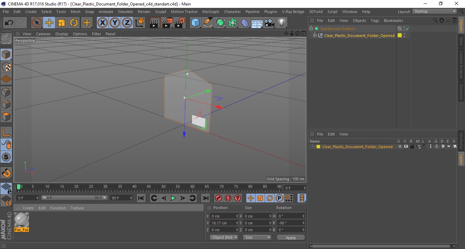This screenshot has width=465, height=249.
Task: Toggle Snap with magnet icon
Action: (6, 173)
